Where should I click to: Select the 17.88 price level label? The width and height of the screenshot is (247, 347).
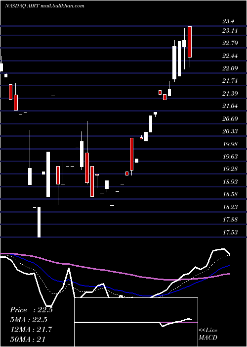(230, 220)
